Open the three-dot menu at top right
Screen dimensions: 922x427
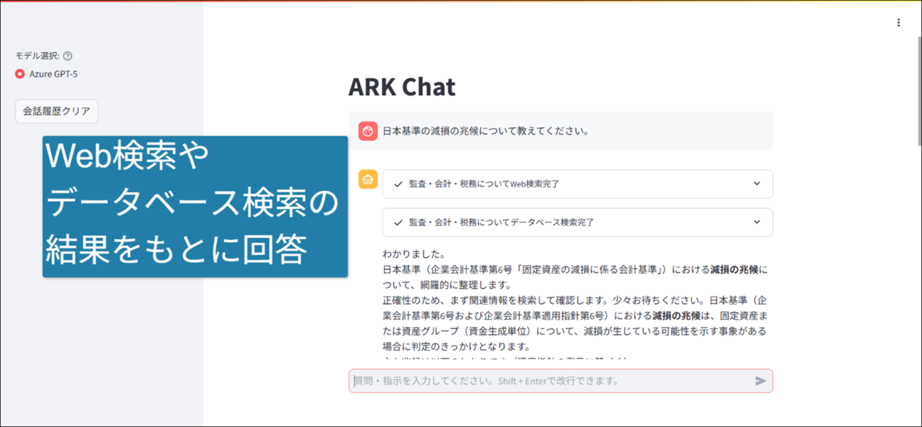pyautogui.click(x=899, y=23)
